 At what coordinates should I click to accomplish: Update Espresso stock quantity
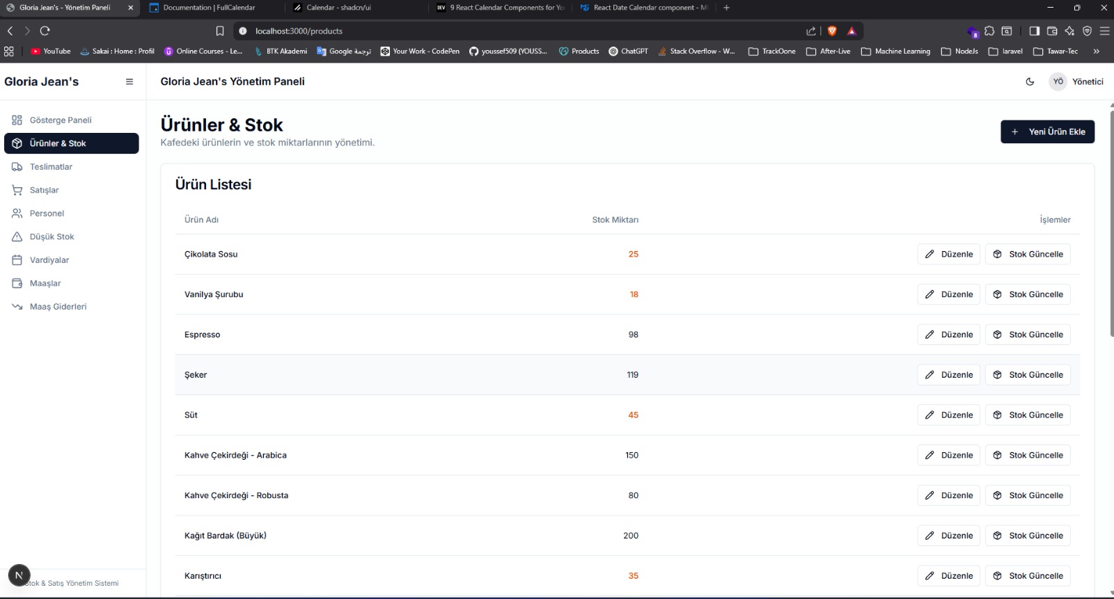pos(1028,335)
